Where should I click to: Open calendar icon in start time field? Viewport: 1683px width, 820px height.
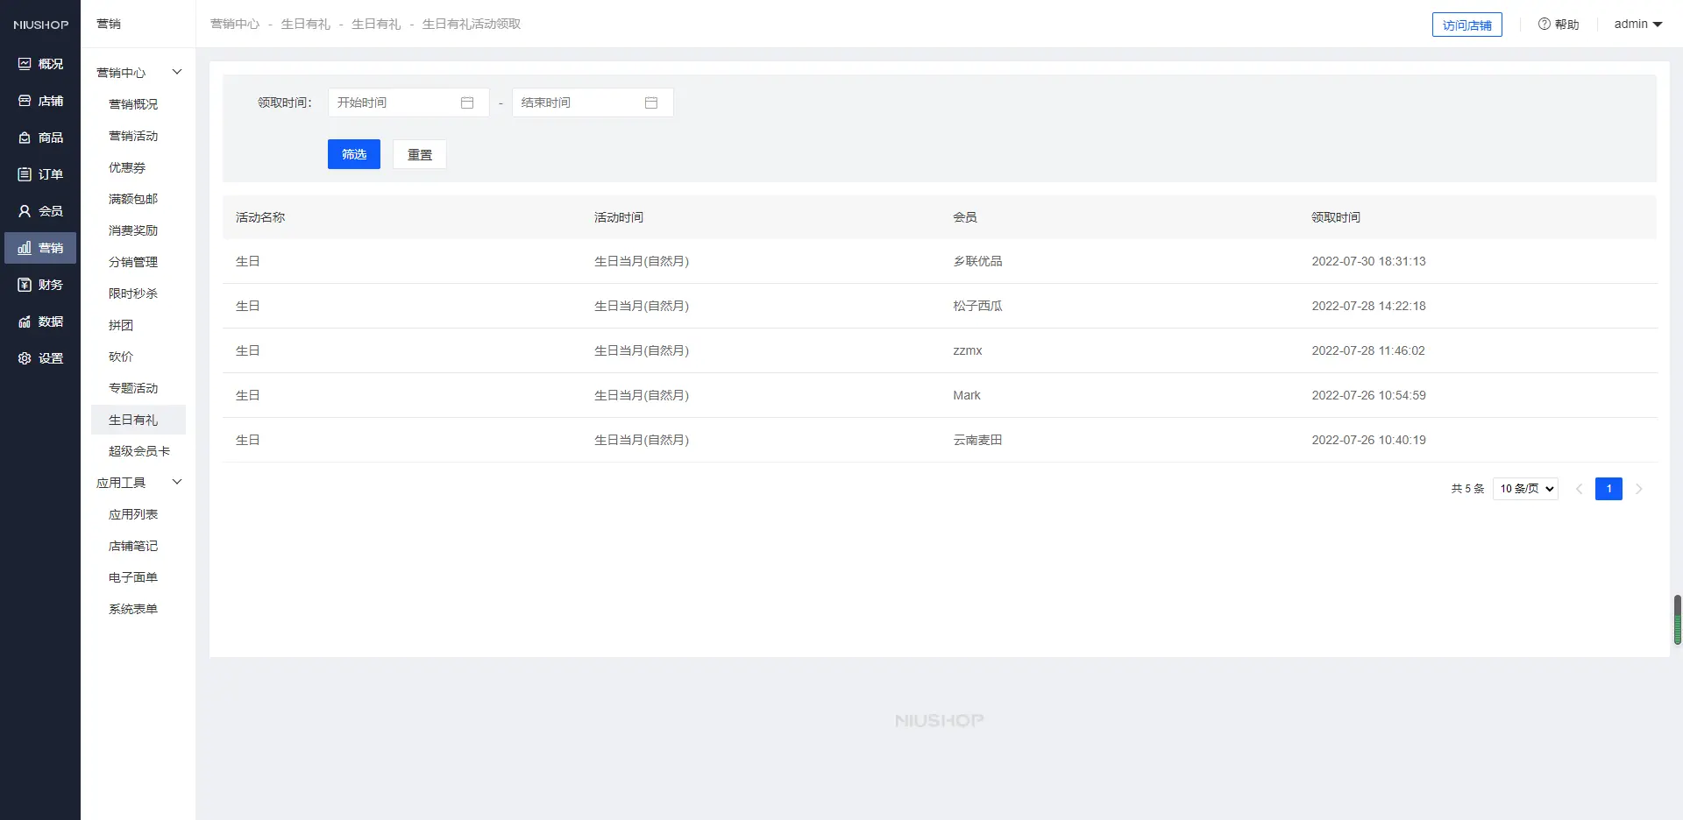pyautogui.click(x=467, y=102)
